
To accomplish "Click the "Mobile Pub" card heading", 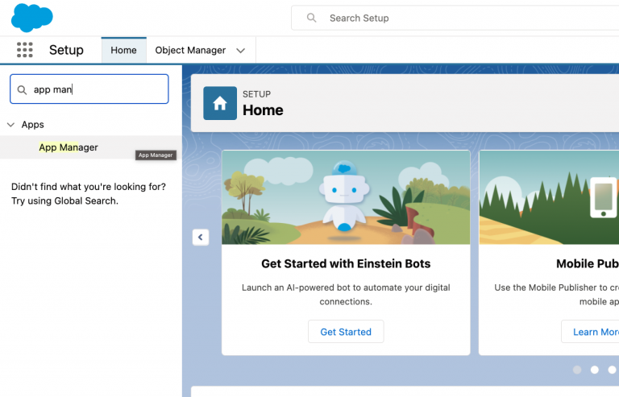I will coord(588,263).
